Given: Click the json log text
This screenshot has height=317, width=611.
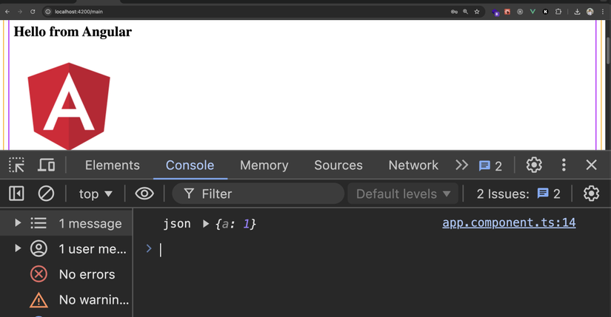Looking at the screenshot, I should click(177, 224).
